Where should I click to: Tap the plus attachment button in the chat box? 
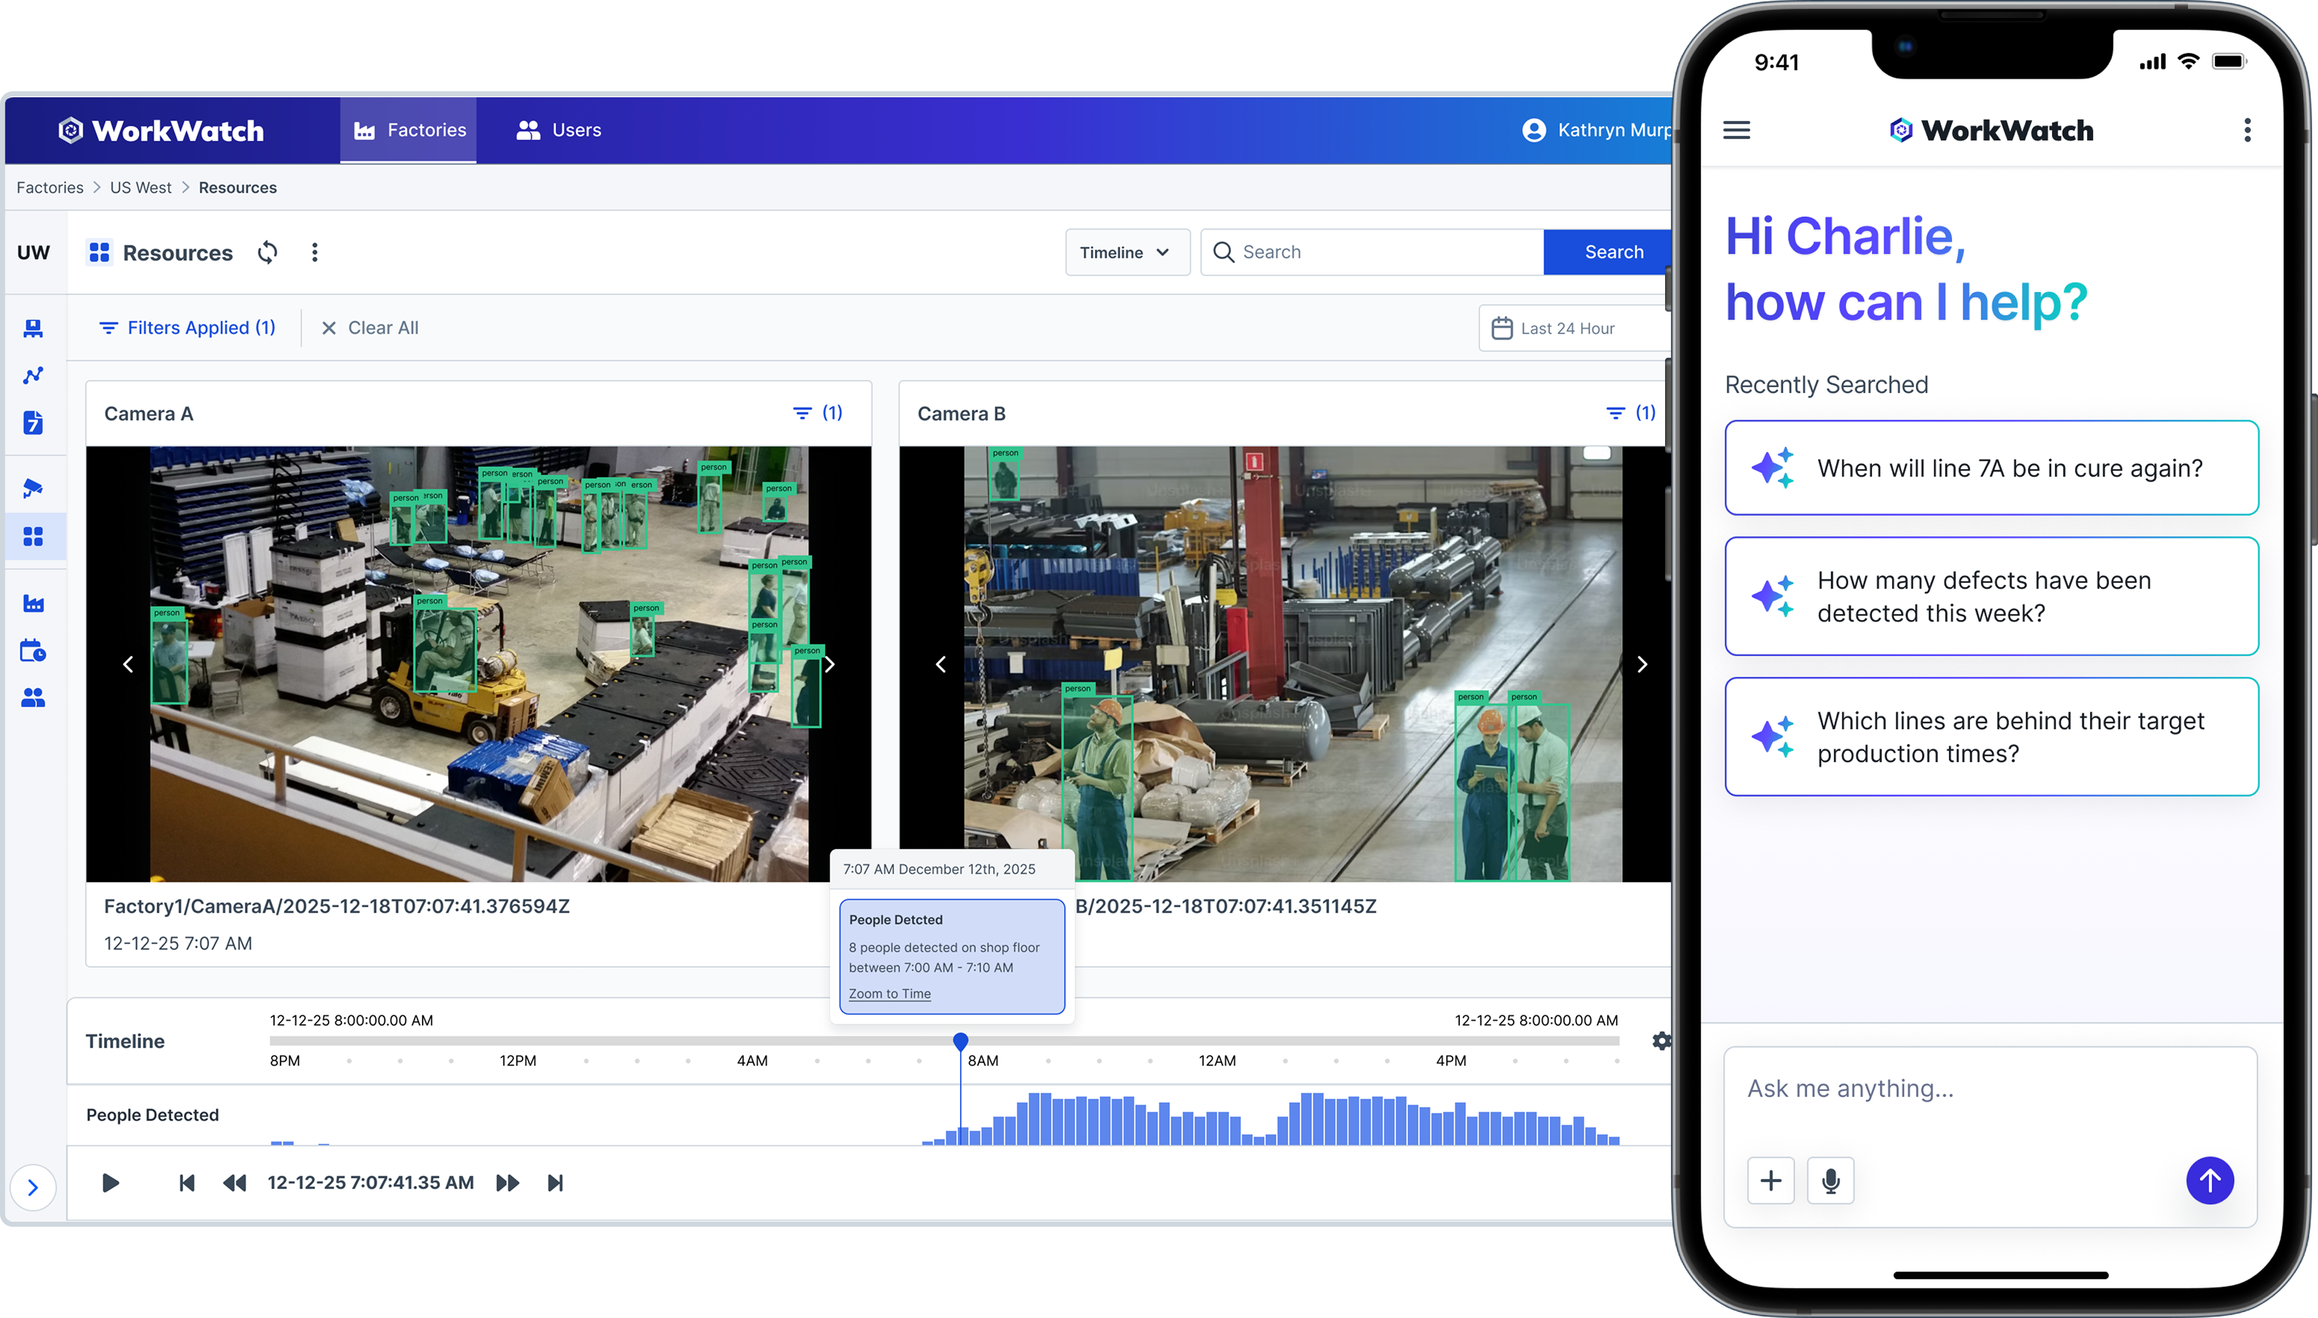[x=1770, y=1180]
